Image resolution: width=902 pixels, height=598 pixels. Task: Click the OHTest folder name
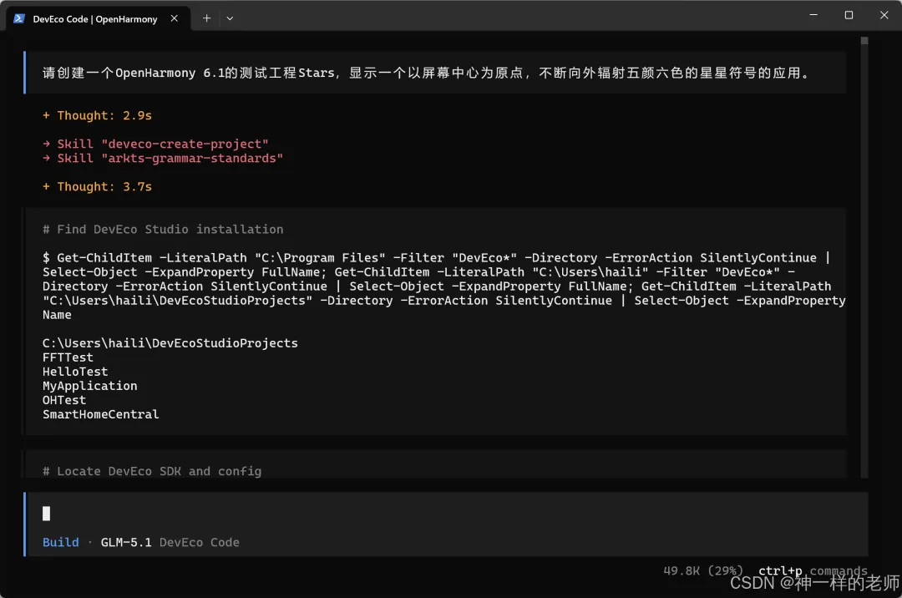tap(64, 400)
